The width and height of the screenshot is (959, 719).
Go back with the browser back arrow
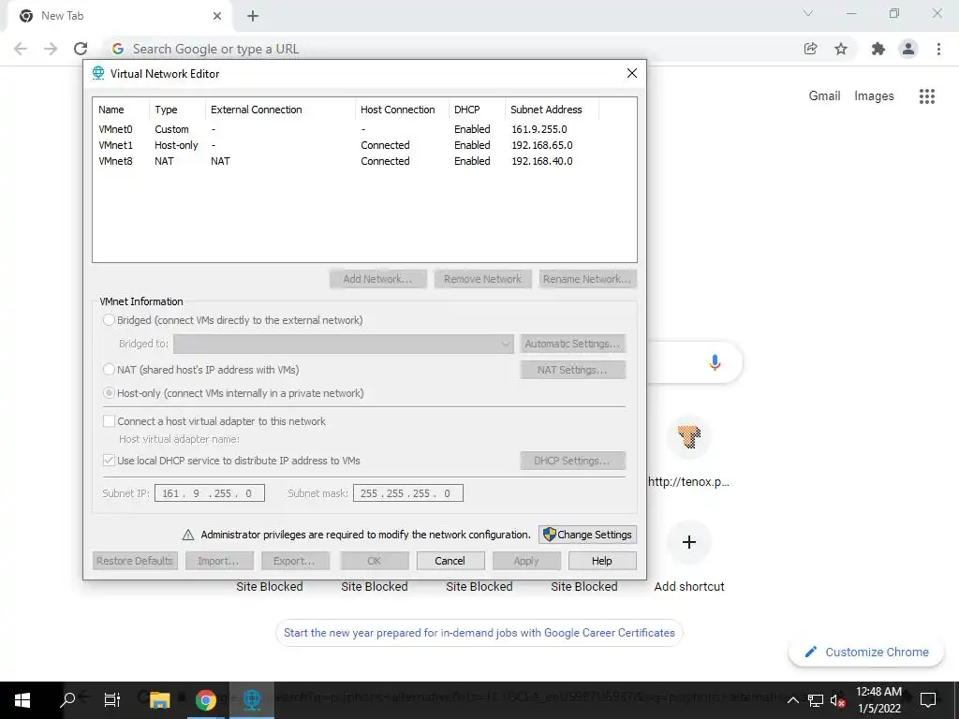tap(21, 49)
